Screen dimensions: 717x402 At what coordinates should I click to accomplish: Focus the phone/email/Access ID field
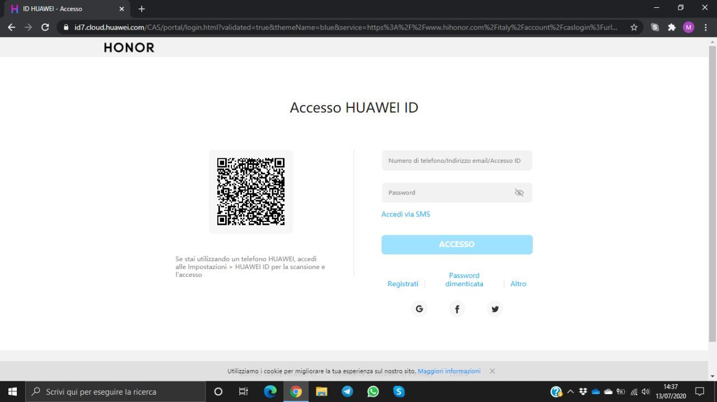457,160
